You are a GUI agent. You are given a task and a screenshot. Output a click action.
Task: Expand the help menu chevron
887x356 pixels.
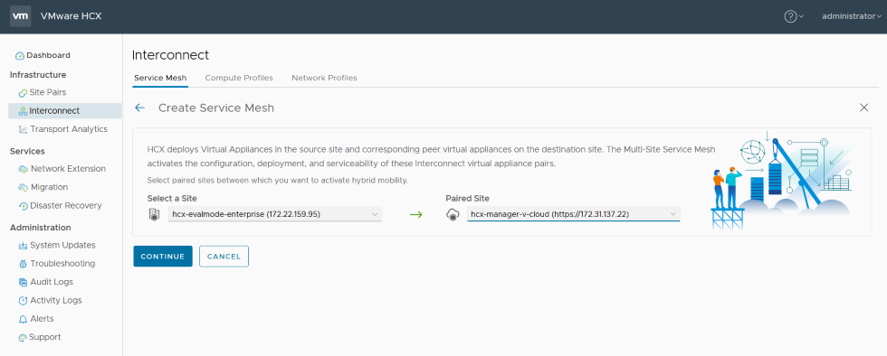click(802, 17)
